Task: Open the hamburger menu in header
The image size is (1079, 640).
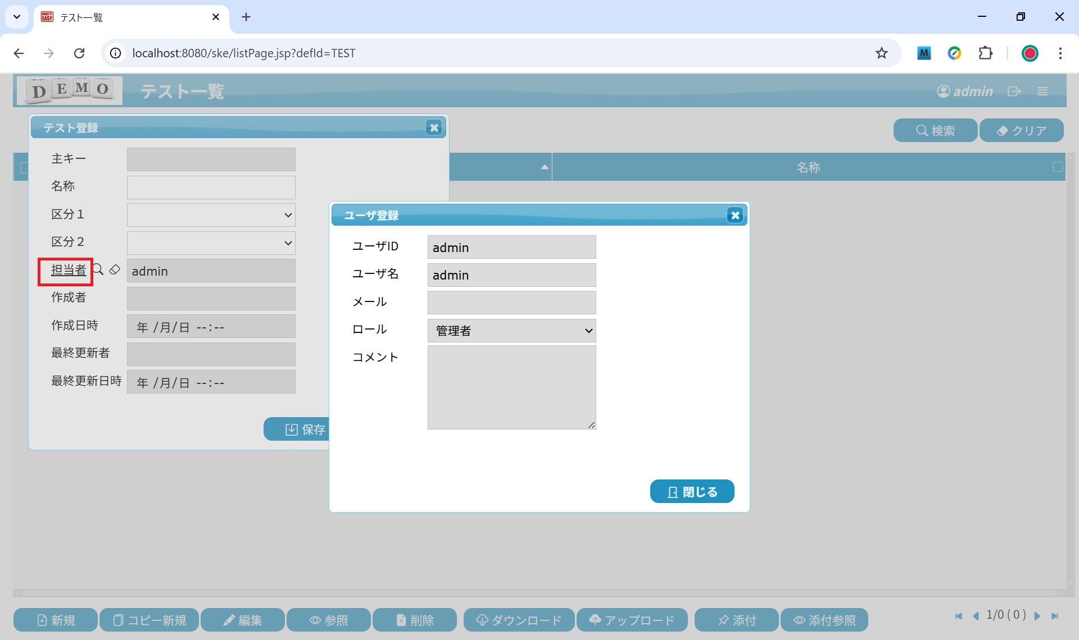Action: (x=1042, y=92)
